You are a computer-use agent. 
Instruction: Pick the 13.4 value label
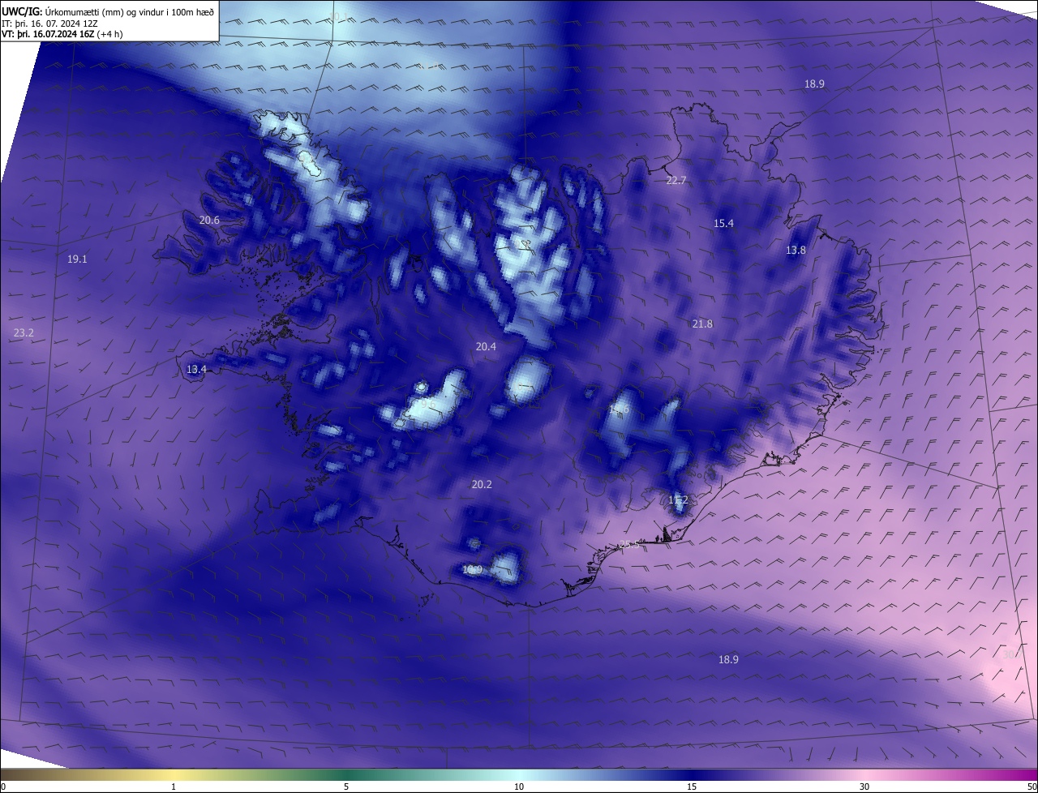pyautogui.click(x=196, y=370)
